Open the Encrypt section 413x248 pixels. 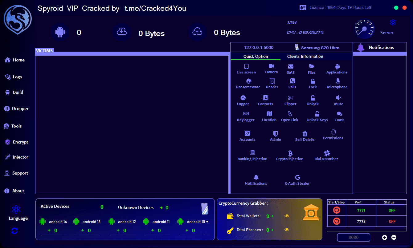click(16, 142)
